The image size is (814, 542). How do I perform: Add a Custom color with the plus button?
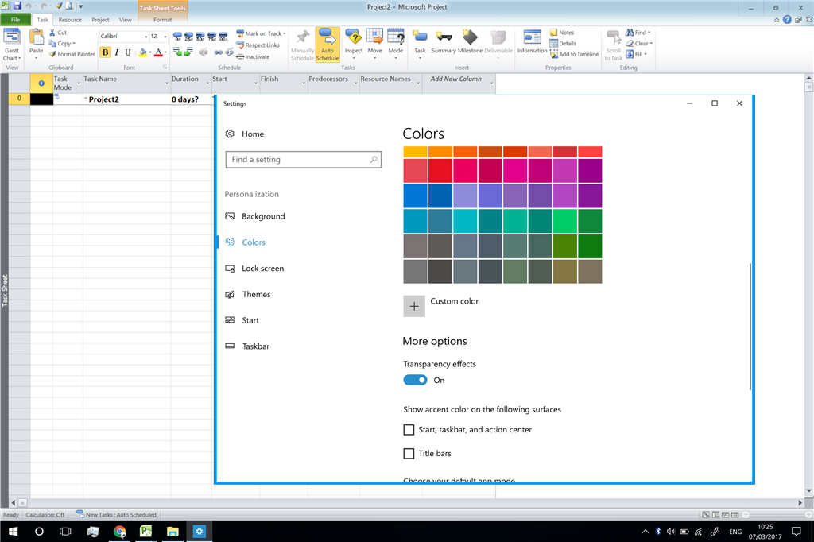point(414,306)
